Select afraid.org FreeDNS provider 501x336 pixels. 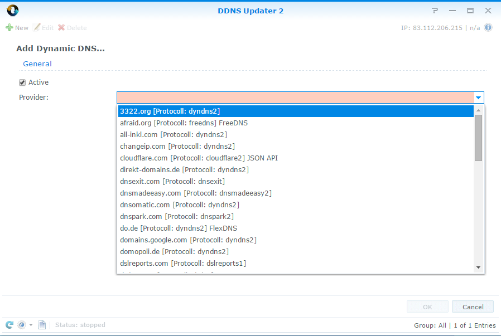coord(296,123)
